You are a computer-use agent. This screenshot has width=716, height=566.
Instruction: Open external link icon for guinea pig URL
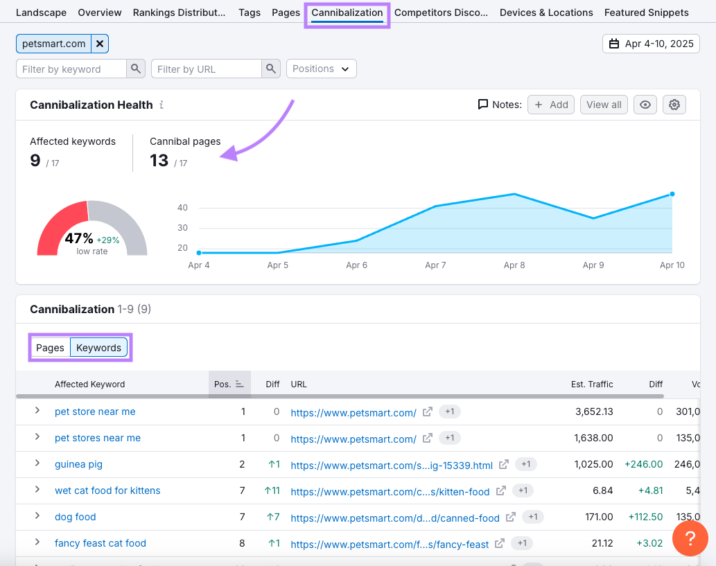pos(504,464)
